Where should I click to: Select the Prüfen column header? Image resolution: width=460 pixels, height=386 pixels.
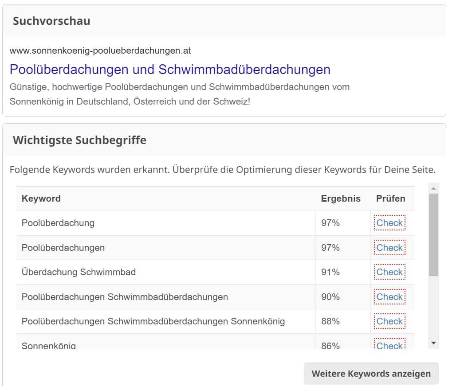[390, 199]
